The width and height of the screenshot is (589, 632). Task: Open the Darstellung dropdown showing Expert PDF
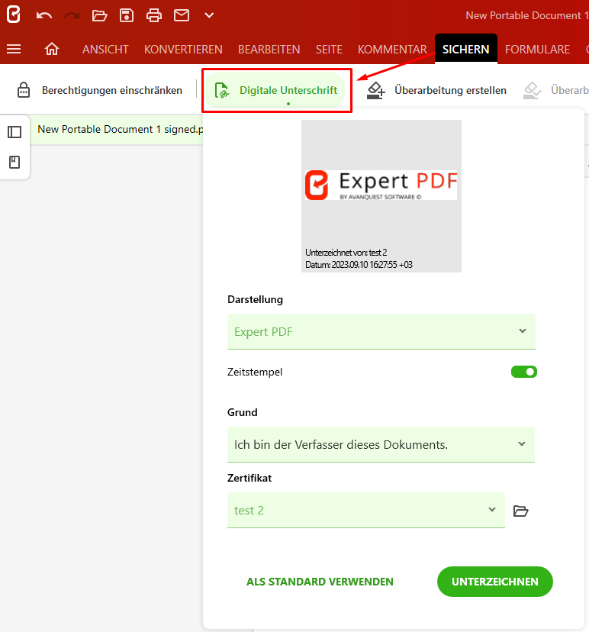[x=381, y=331]
